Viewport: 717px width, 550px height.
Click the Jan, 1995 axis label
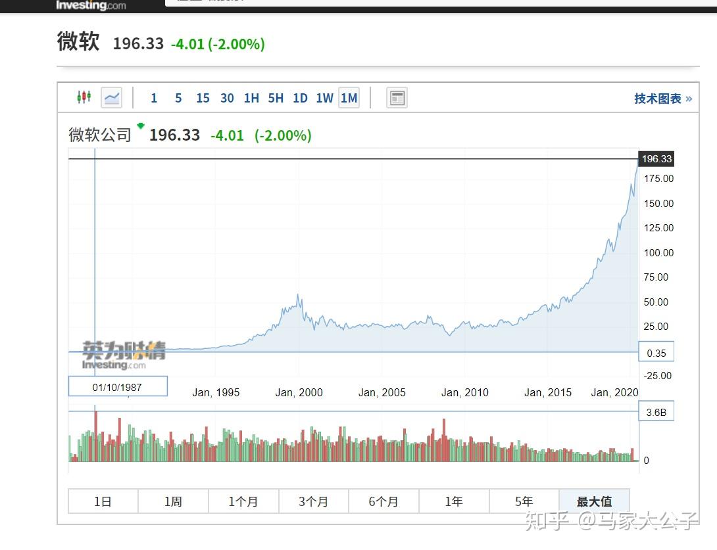pyautogui.click(x=216, y=392)
